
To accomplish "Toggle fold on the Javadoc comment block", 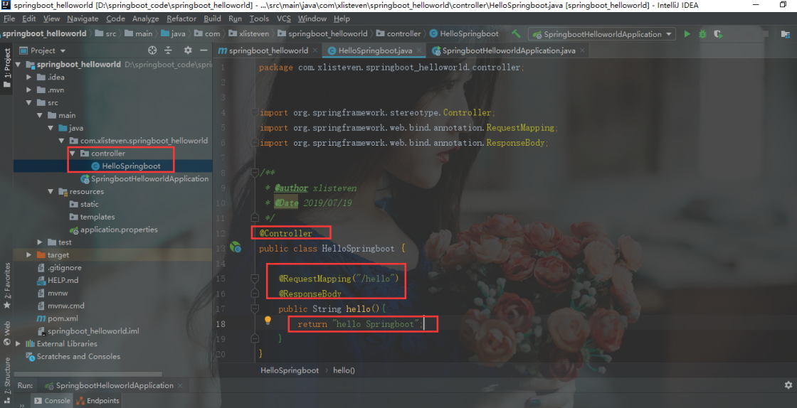I will click(x=255, y=173).
